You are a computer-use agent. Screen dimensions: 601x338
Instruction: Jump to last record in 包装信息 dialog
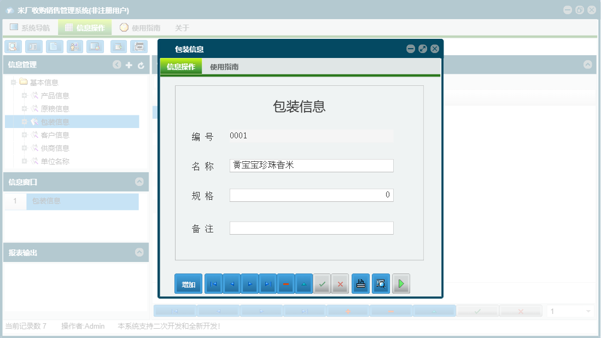click(267, 284)
